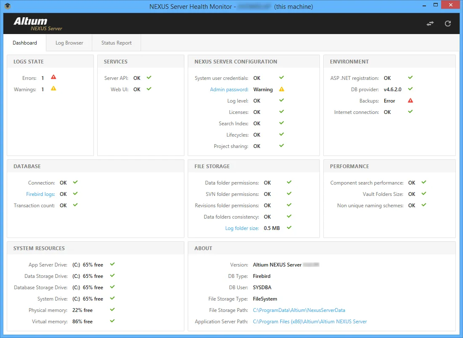Click the check icon for database Connection

(x=75, y=182)
